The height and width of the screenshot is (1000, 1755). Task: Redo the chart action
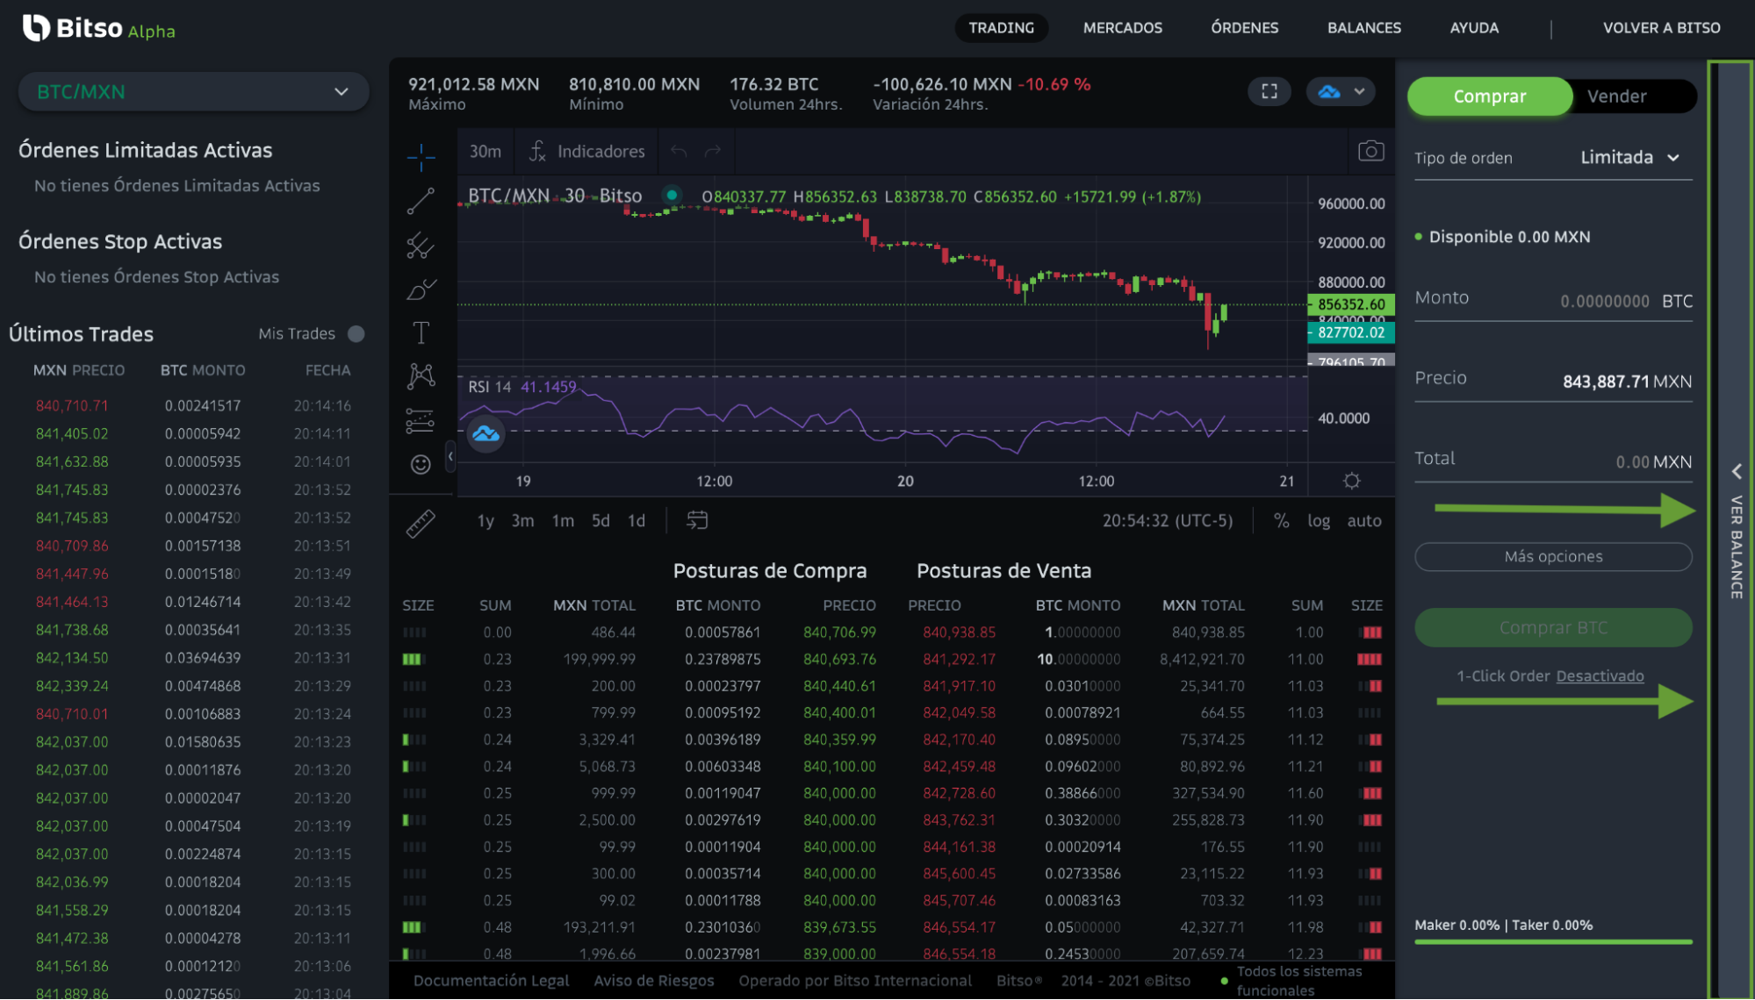point(713,151)
